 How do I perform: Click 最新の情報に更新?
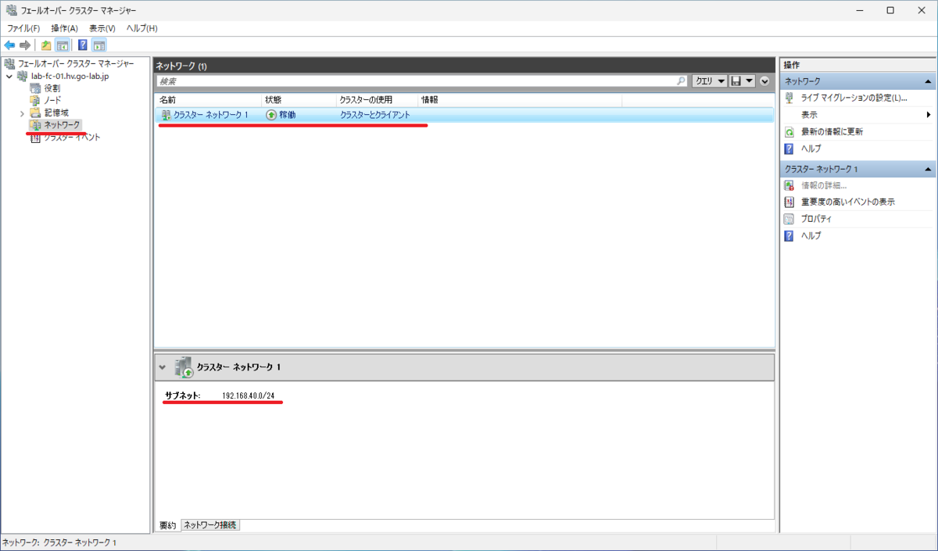(x=832, y=132)
